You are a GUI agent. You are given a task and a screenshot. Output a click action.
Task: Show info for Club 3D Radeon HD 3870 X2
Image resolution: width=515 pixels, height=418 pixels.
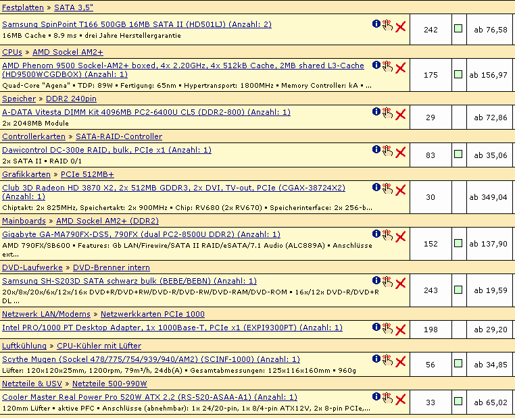[376, 187]
